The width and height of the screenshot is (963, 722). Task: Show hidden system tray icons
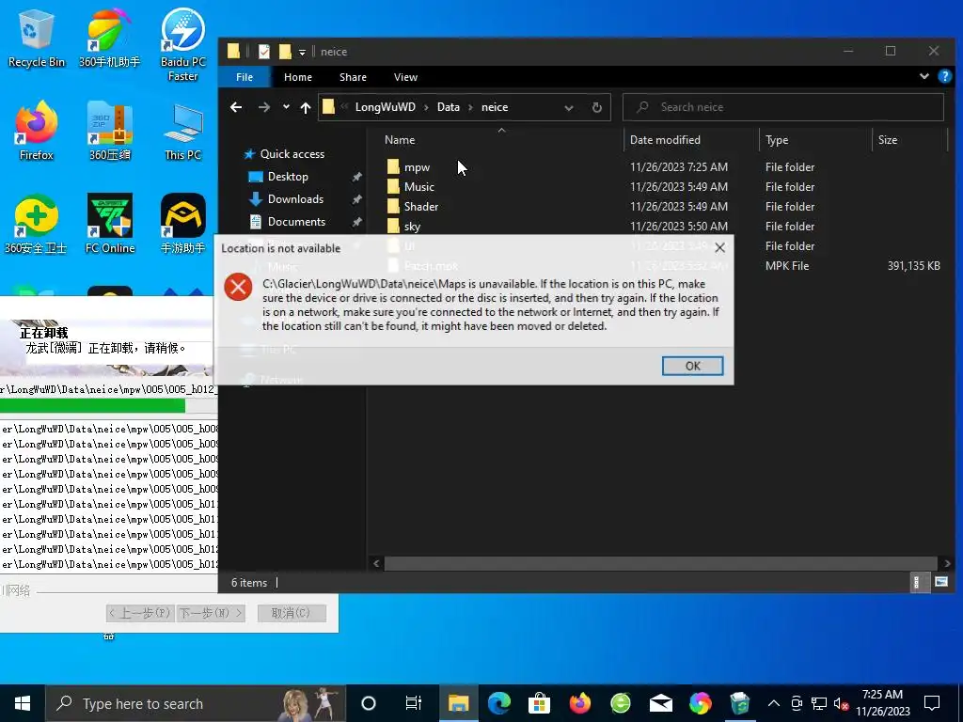coord(774,703)
